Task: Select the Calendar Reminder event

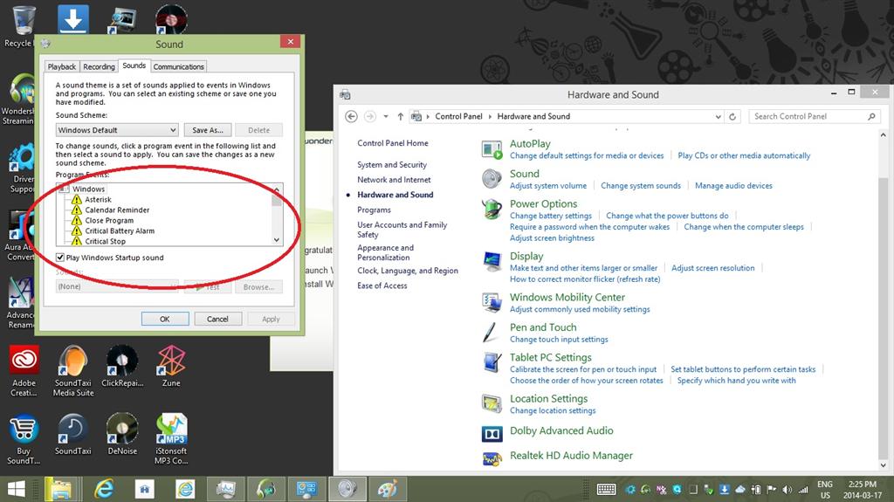Action: pos(117,210)
